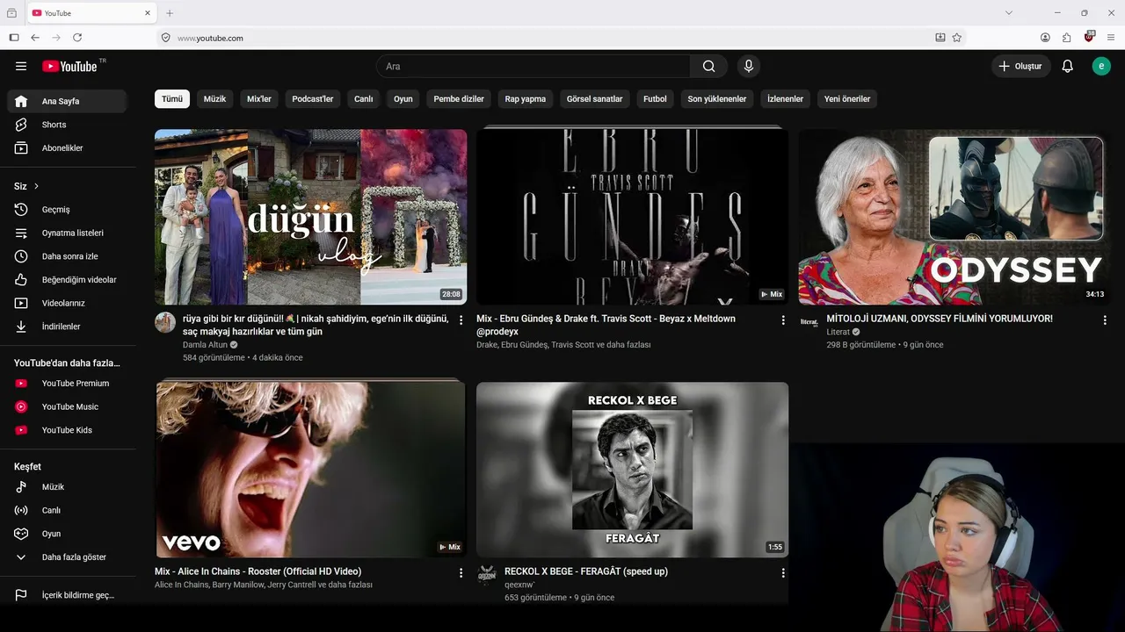Select the Son yüklenenler filter chip
Viewport: 1125px width, 632px height.
coord(717,99)
